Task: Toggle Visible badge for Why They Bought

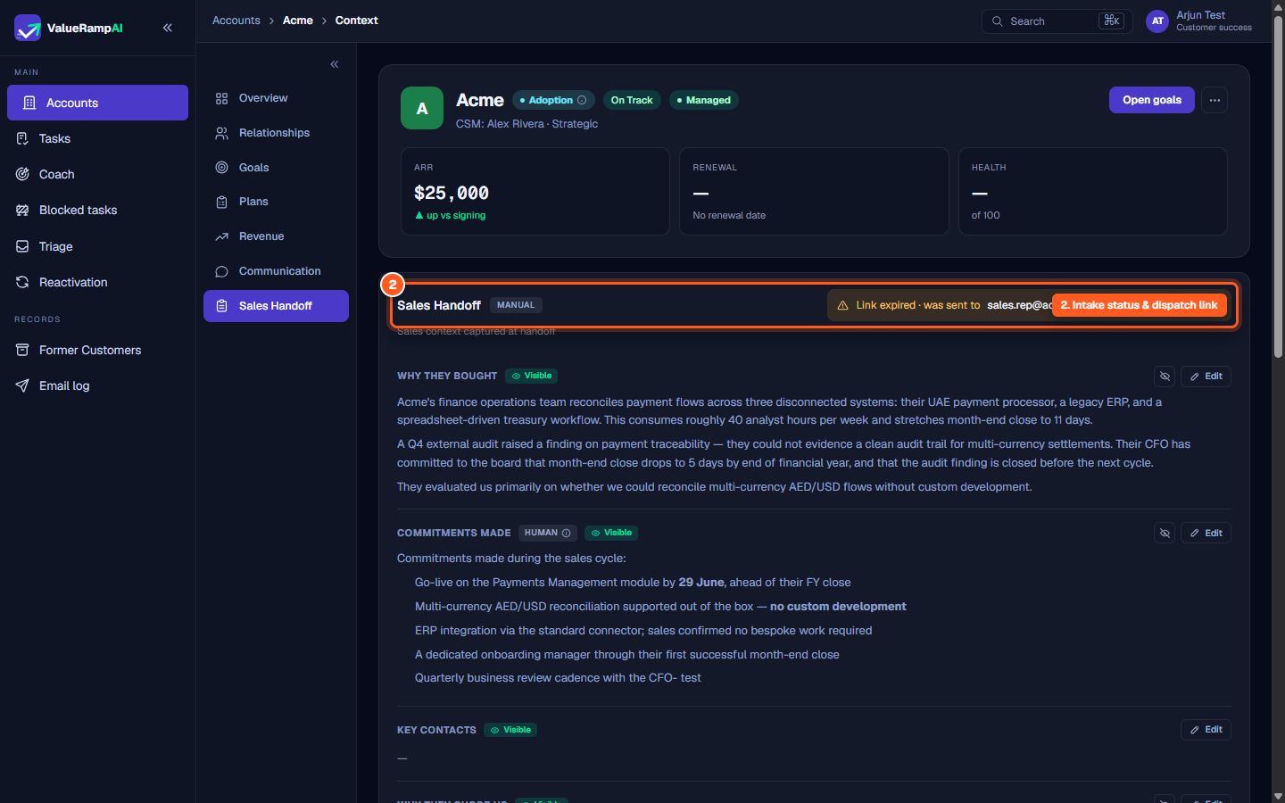Action: pos(532,376)
